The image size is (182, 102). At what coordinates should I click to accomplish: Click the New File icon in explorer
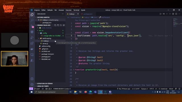(55, 25)
